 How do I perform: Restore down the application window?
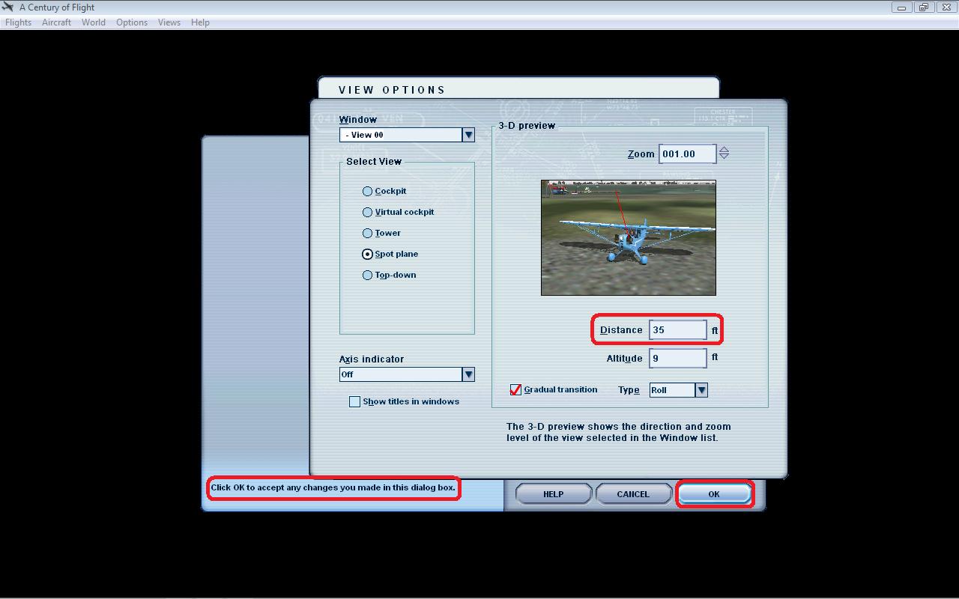point(923,7)
